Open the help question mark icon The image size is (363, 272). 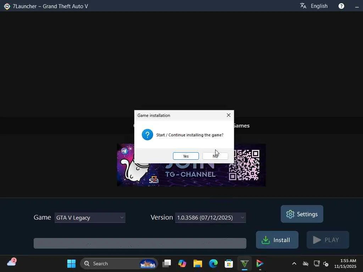point(341,6)
